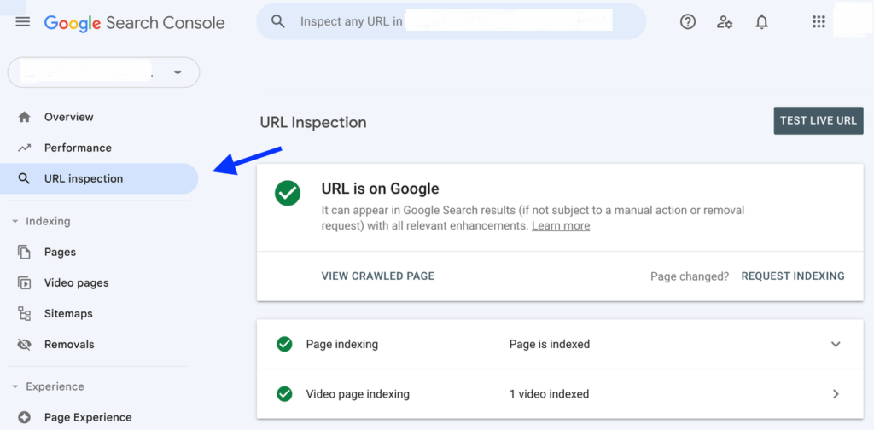Expand the Page indexing row chevron
874x430 pixels.
[x=836, y=344]
